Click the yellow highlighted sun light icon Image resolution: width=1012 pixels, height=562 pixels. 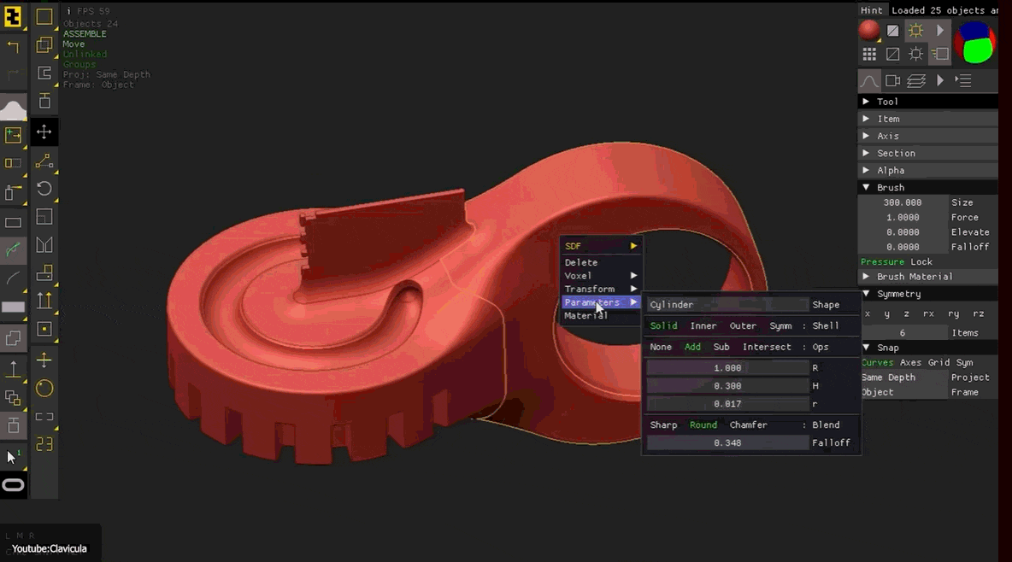point(915,31)
